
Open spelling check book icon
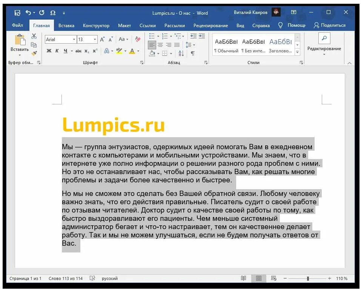(x=92, y=278)
